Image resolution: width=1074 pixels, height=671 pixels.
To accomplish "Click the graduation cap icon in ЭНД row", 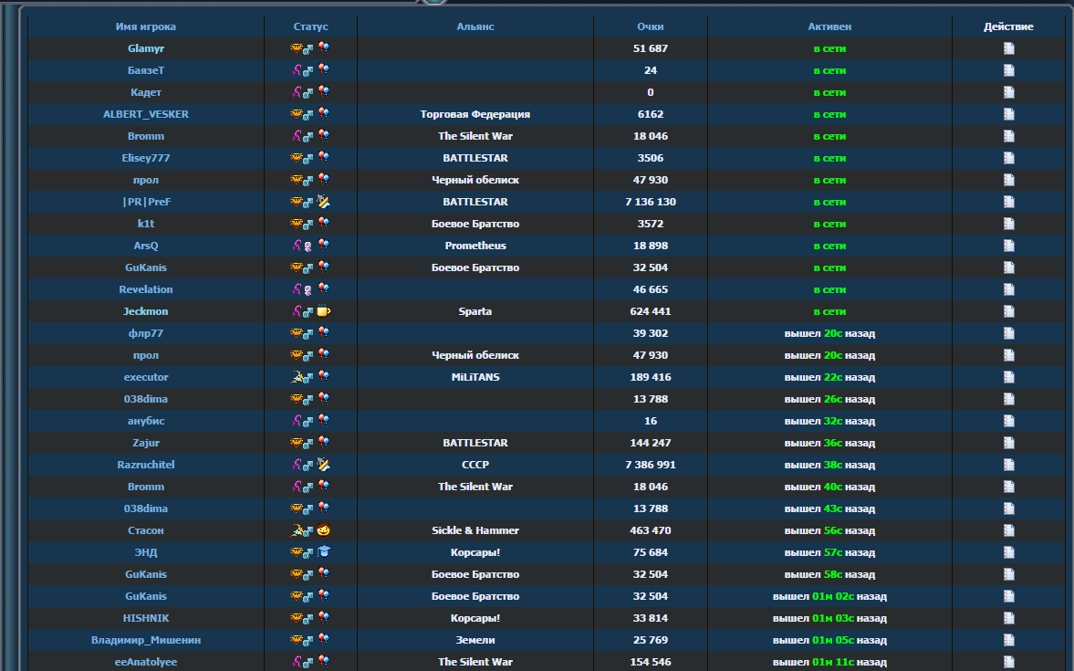I will point(323,552).
